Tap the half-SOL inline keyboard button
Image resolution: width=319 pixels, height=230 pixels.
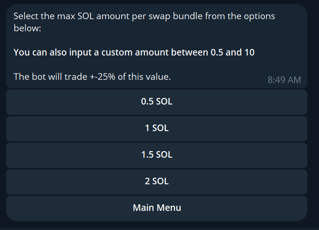[x=156, y=102]
